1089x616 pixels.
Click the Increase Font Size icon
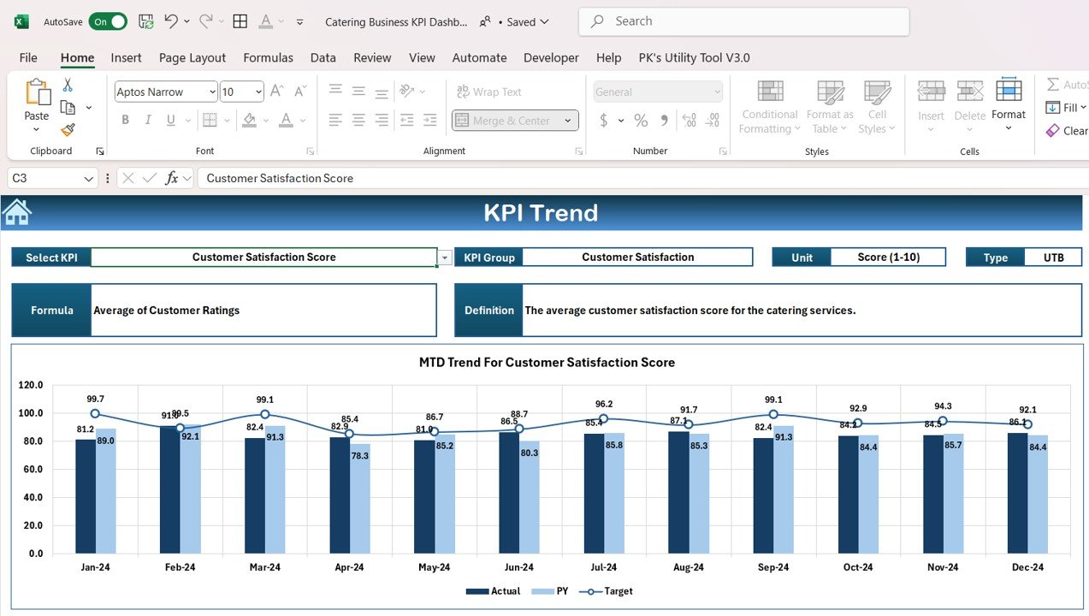(276, 92)
